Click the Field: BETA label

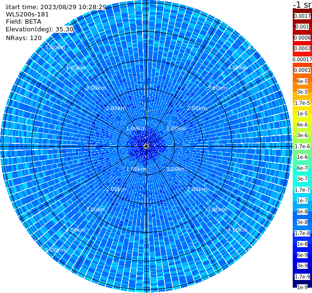24,22
